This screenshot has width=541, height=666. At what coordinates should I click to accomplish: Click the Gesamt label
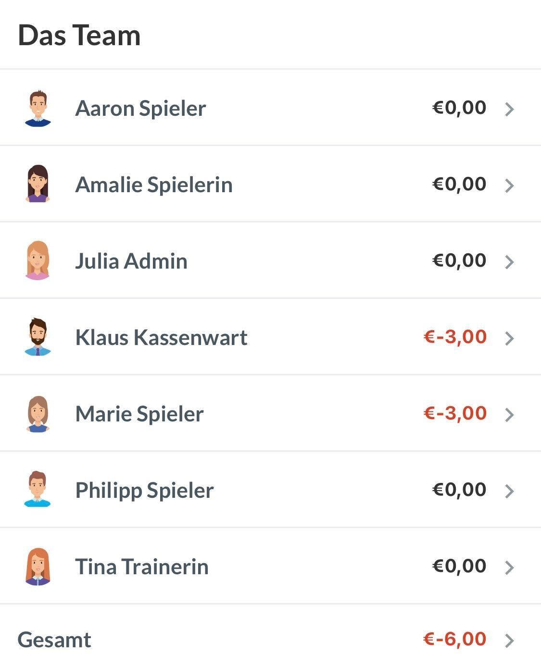pos(54,640)
